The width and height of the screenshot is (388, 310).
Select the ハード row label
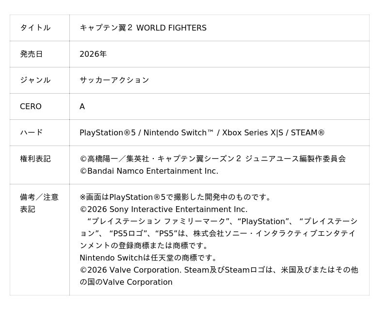[31, 132]
